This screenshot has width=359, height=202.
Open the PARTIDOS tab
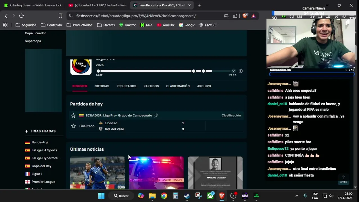pyautogui.click(x=151, y=86)
